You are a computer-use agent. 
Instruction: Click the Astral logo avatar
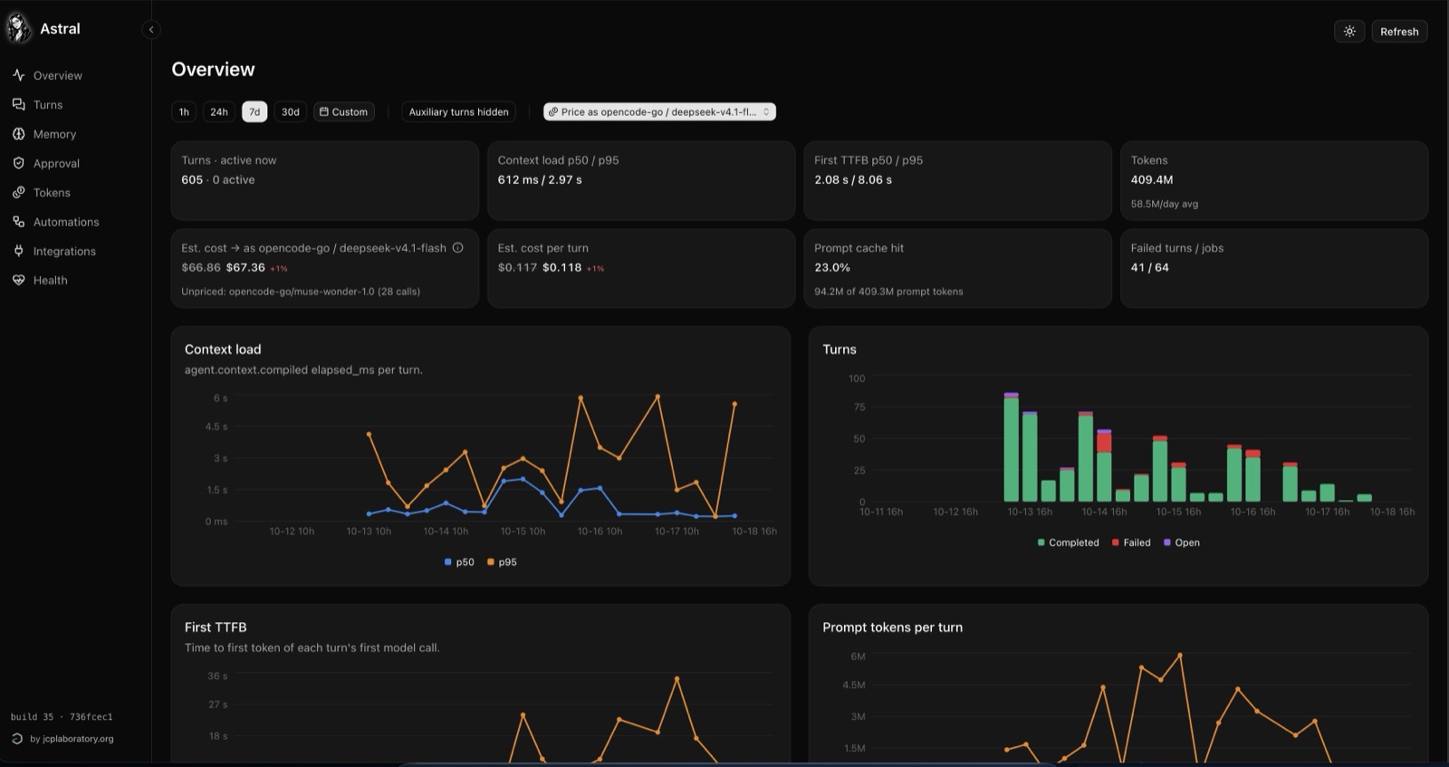click(x=18, y=28)
